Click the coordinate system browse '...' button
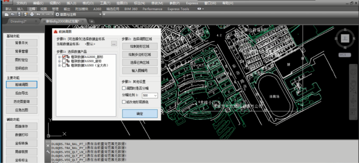Image resolution: width=359 pixels, height=163 pixels. pyautogui.click(x=114, y=44)
